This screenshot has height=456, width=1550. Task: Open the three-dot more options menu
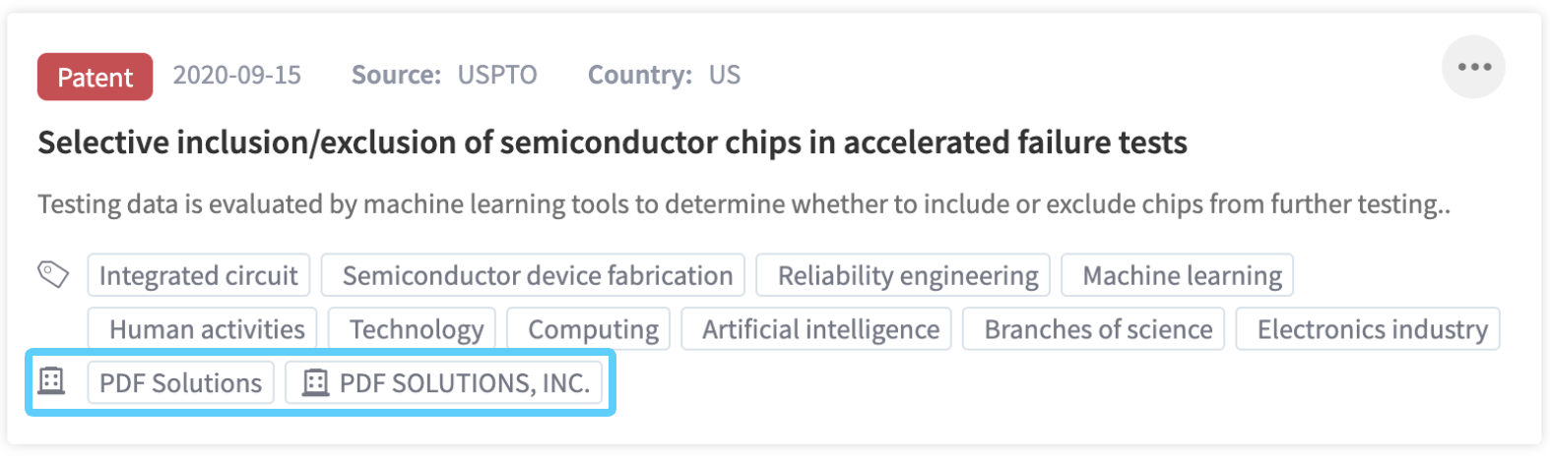[1473, 67]
